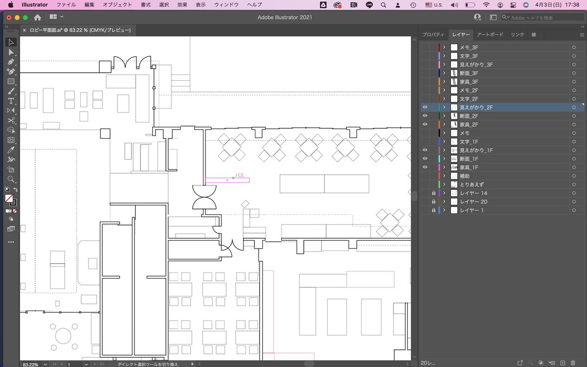Click the 文字_2F layer thumbnail
Screen dimensions: 587x367
454,99
